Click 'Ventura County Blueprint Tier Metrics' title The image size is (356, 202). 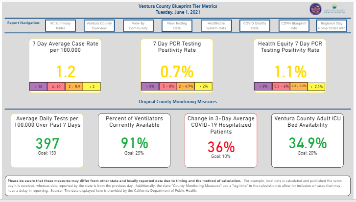(x=178, y=6)
